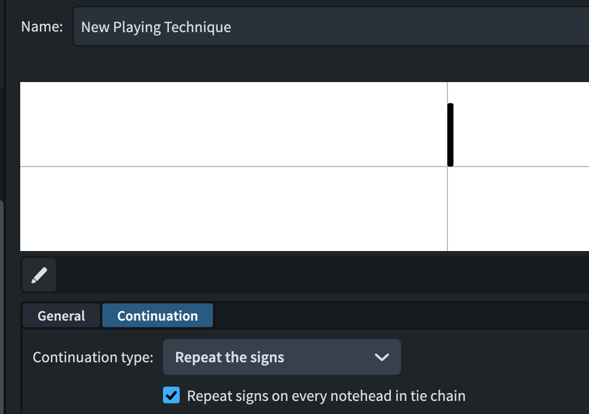Click the "New Playing Technique" name text
This screenshot has height=414, width=589.
pyautogui.click(x=156, y=27)
